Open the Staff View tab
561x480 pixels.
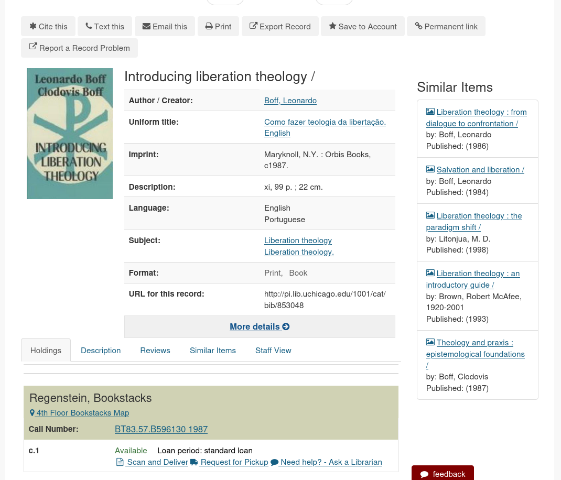point(273,350)
